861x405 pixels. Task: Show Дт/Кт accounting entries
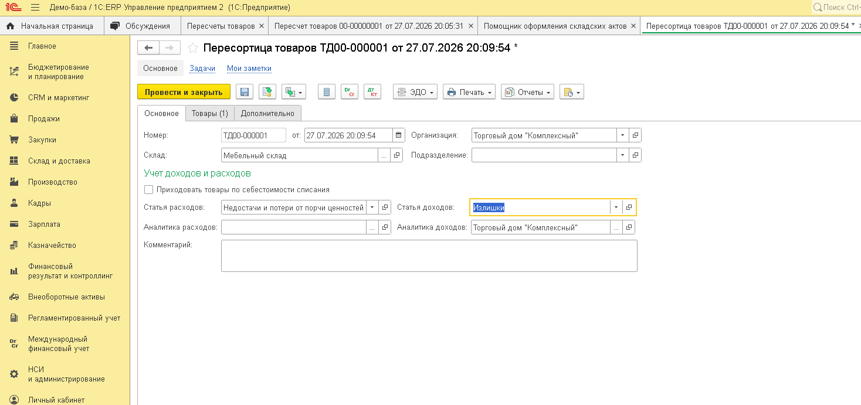[372, 92]
